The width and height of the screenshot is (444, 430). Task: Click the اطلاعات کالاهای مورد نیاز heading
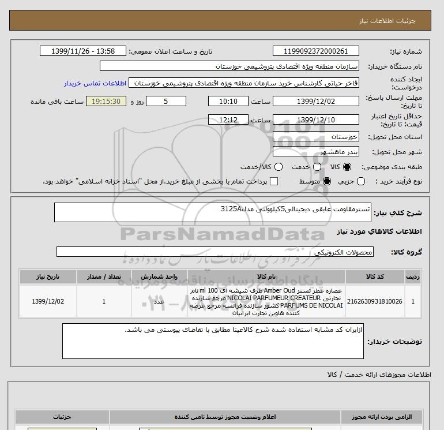click(x=379, y=231)
